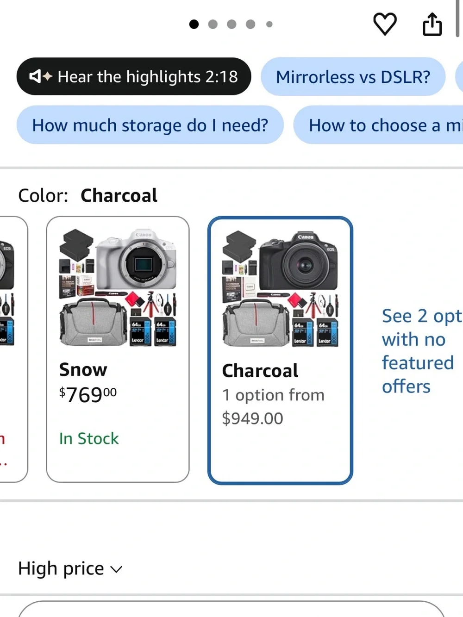Tap How much storage do I need?
This screenshot has width=463, height=617.
click(x=150, y=125)
